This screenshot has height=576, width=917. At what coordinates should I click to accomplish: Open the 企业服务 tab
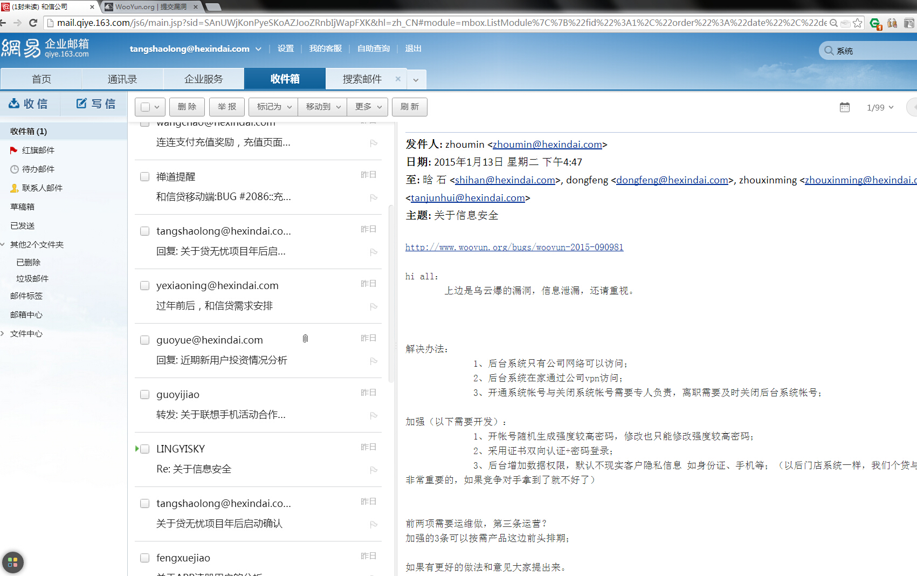pyautogui.click(x=204, y=79)
